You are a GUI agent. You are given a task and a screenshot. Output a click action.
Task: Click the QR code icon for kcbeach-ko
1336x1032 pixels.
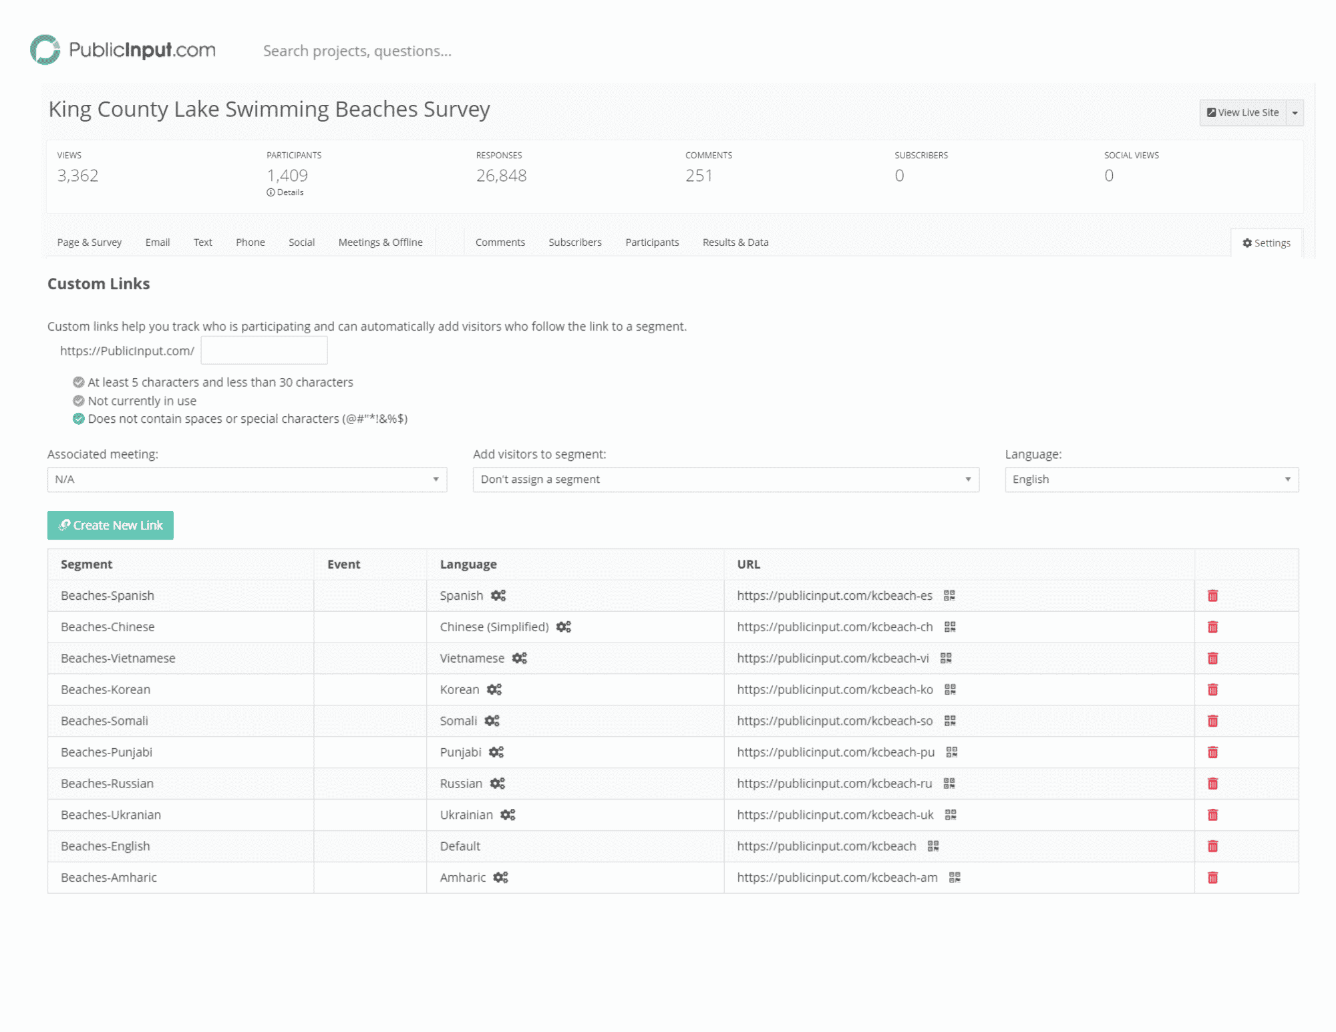click(949, 689)
